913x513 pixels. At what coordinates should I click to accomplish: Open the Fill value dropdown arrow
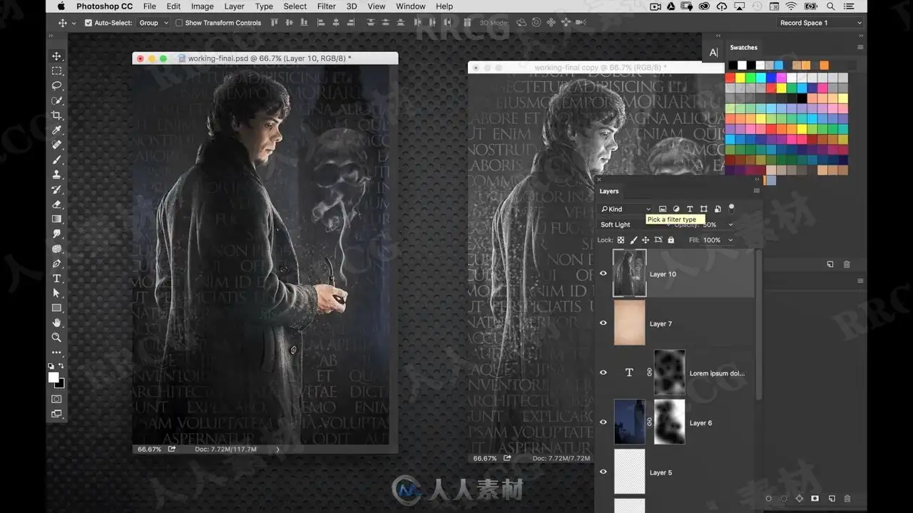[730, 240]
